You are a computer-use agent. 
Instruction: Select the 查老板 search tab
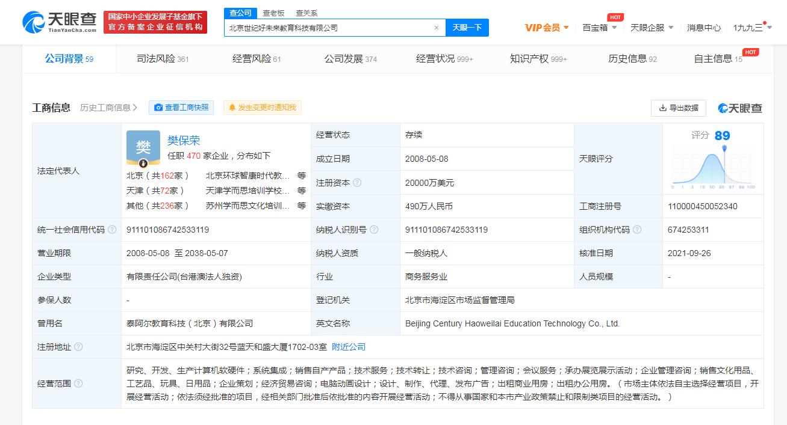click(274, 13)
